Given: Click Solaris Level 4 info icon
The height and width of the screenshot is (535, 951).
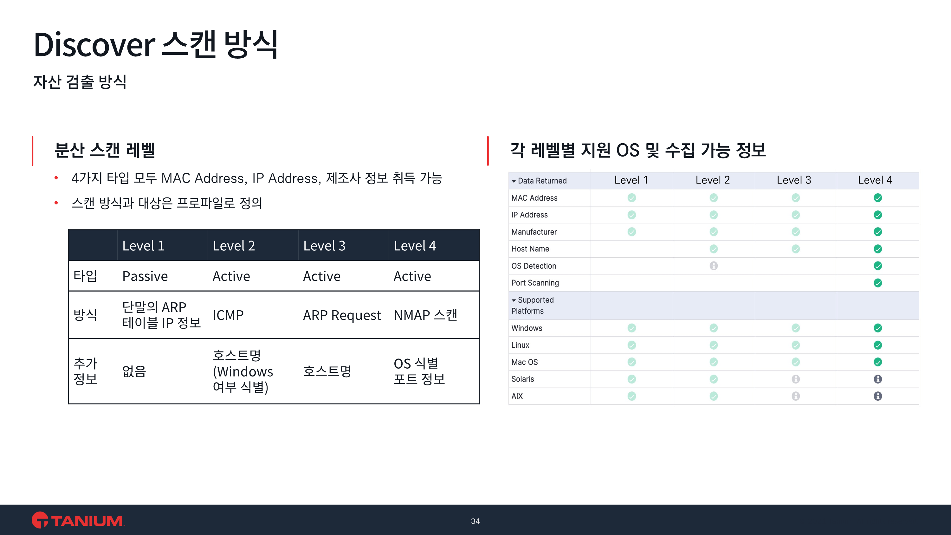Looking at the screenshot, I should point(877,379).
